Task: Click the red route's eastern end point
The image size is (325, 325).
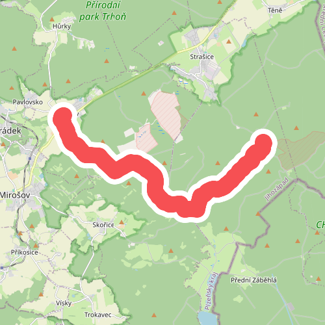Action: [x=263, y=144]
